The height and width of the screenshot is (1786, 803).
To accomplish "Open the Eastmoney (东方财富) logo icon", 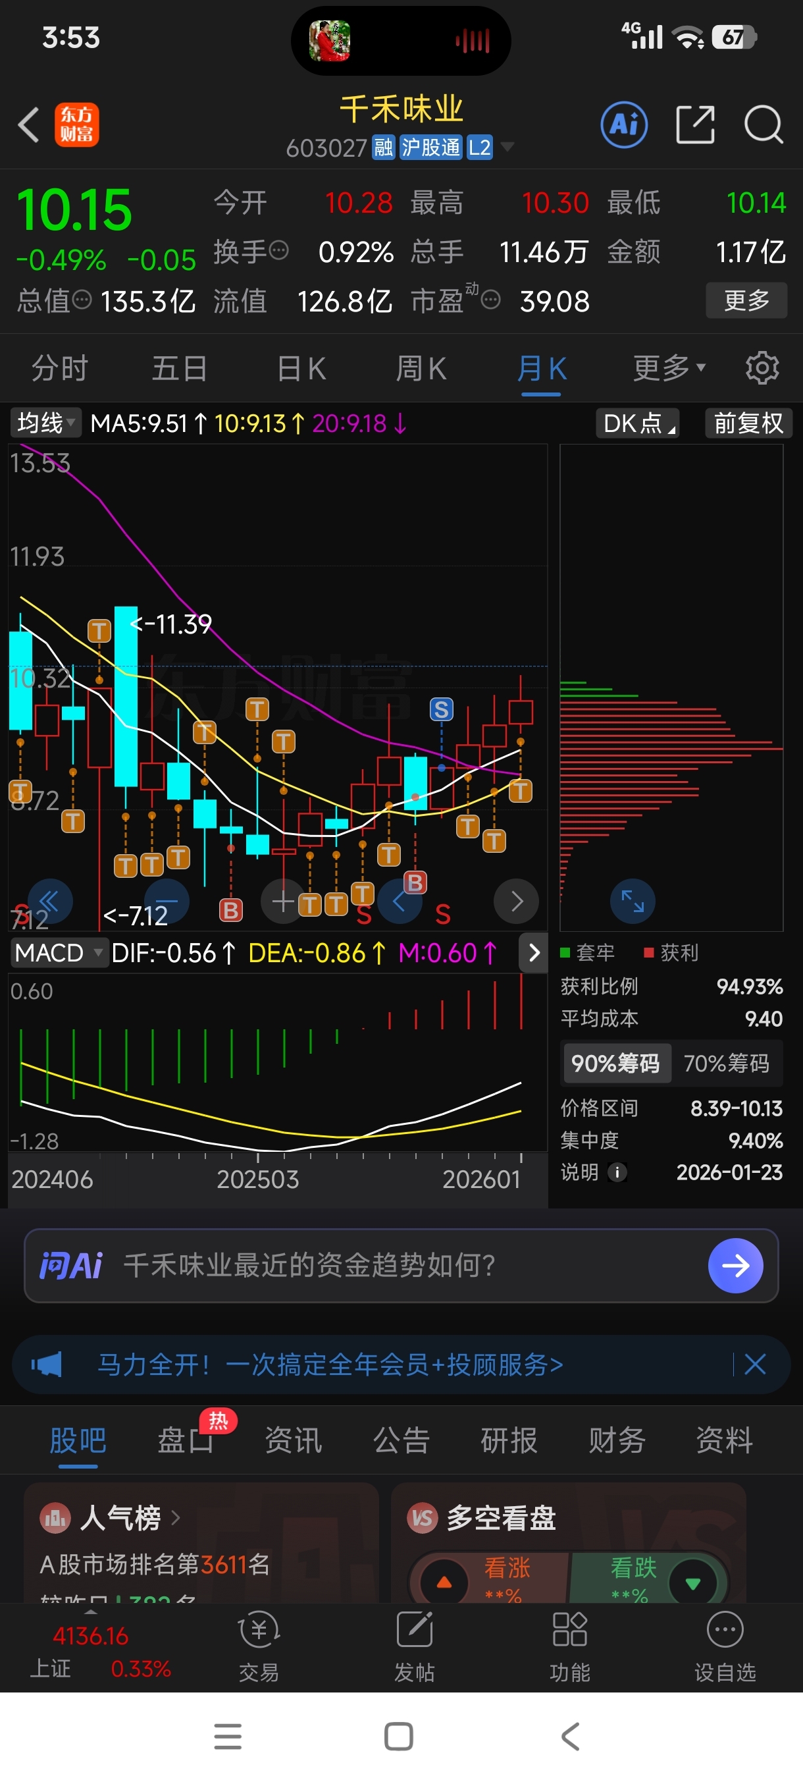I will tap(77, 126).
